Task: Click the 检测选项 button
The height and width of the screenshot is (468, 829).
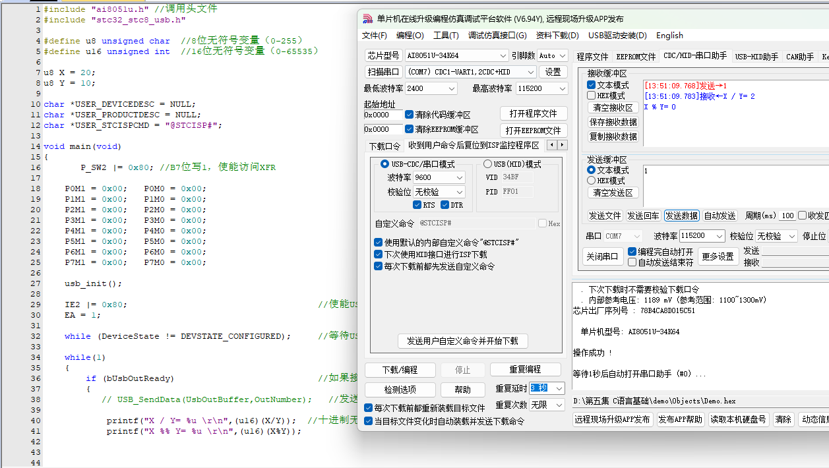Action: (x=400, y=390)
